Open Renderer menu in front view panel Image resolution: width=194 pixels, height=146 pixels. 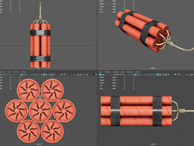click(x=16, y=72)
